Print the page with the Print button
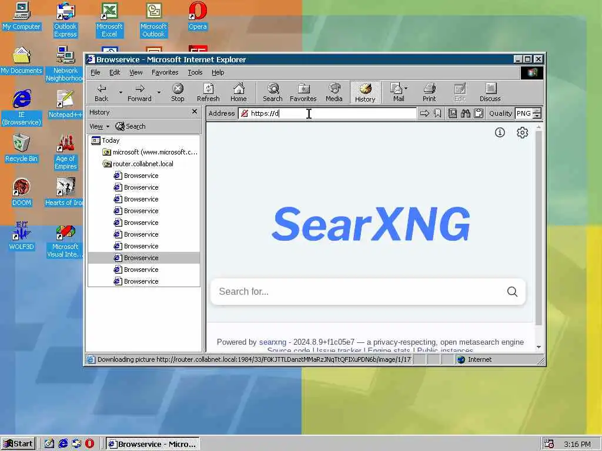The height and width of the screenshot is (451, 602). coord(429,92)
